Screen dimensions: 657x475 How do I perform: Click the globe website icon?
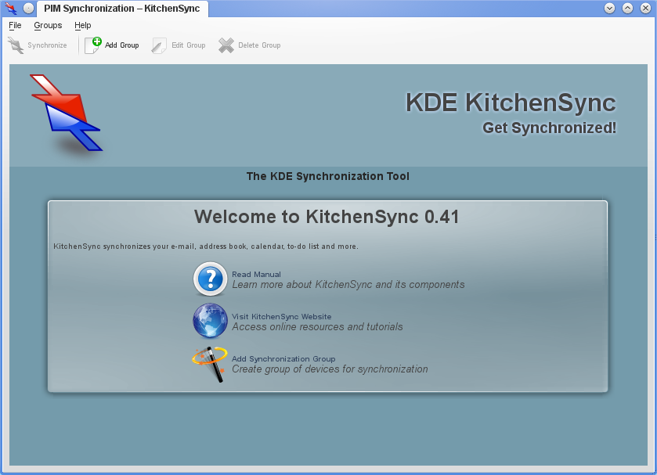210,321
